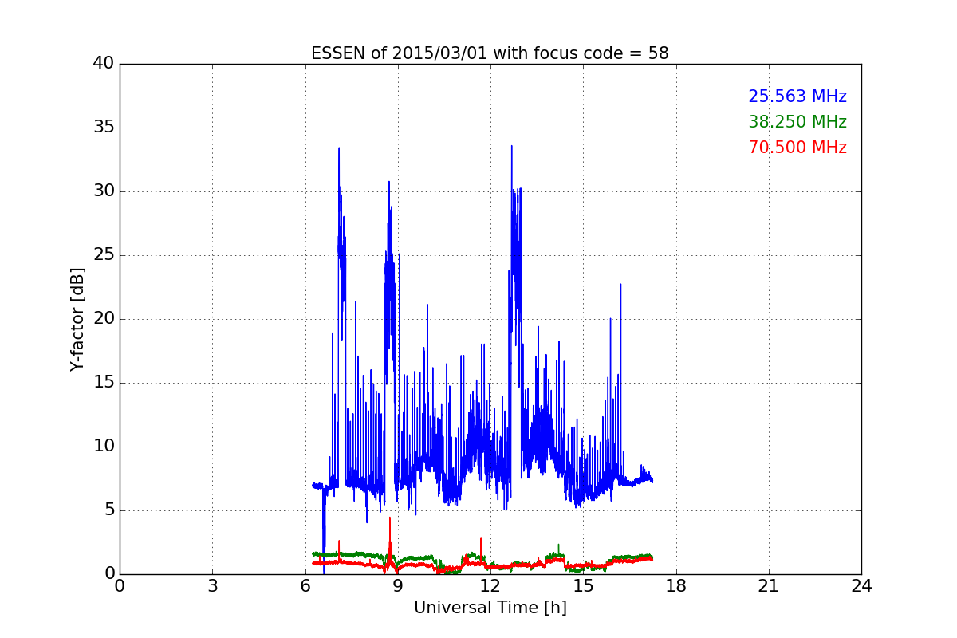
Task: Select the red '70.500 MHz' legend label
Action: tap(797, 148)
